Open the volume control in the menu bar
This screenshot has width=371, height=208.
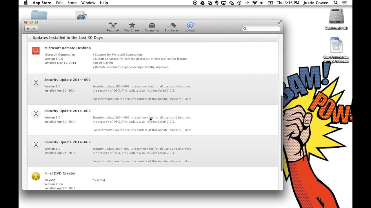(x=262, y=3)
